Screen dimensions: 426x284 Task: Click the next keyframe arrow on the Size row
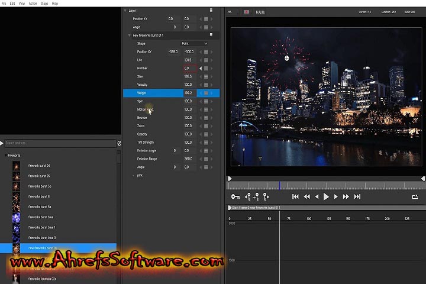tap(212, 77)
